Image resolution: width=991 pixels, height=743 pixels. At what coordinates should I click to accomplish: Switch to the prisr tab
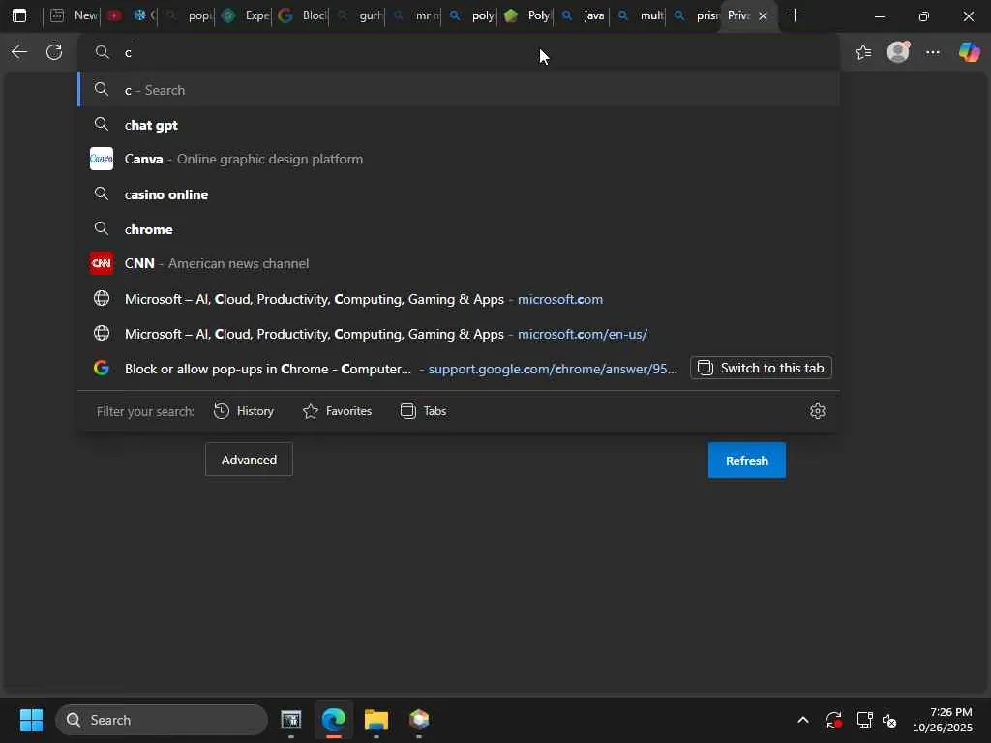tap(697, 15)
